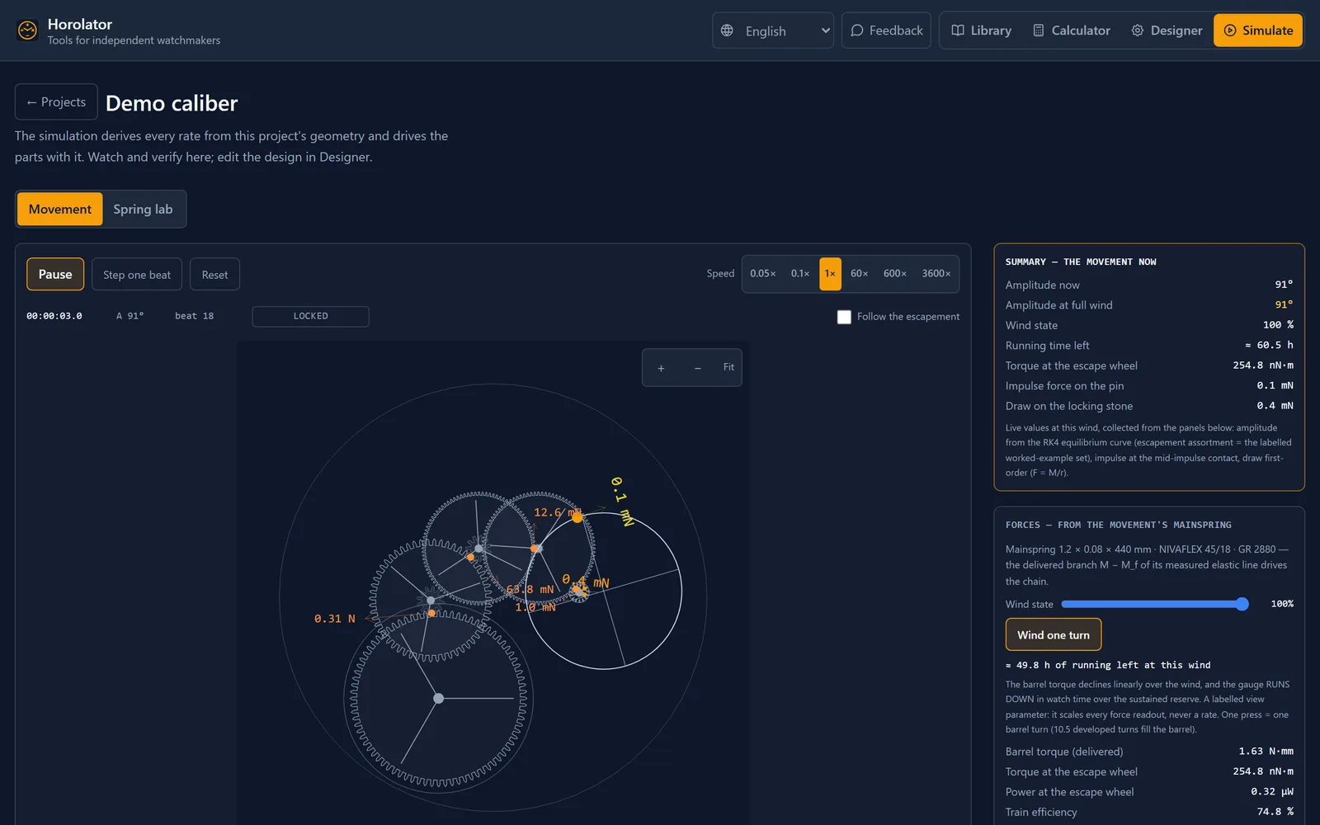Click the globe language icon

pyautogui.click(x=727, y=31)
